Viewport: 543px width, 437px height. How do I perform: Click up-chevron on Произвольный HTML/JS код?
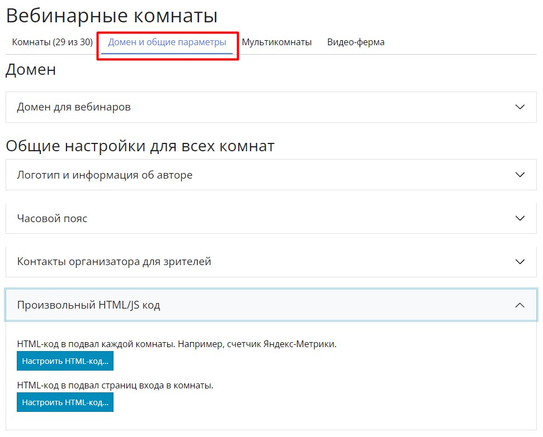pos(520,305)
